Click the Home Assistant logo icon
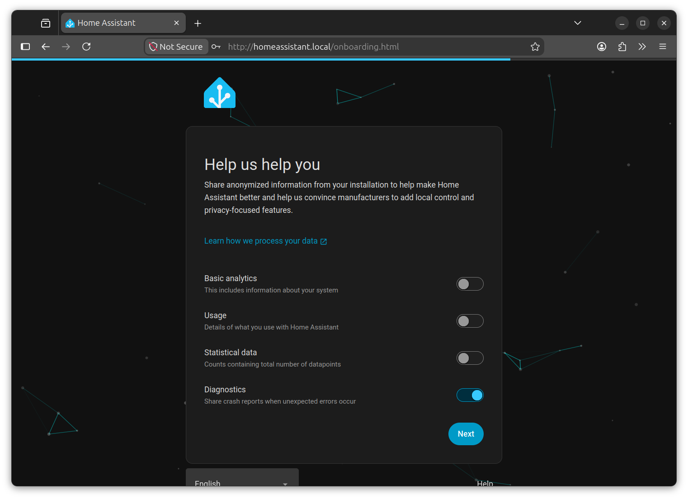The image size is (688, 499). coord(220,93)
